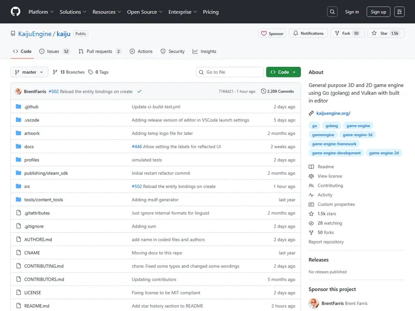Expand the Platform menu in header
This screenshot has height=311, width=415.
[x=41, y=12]
